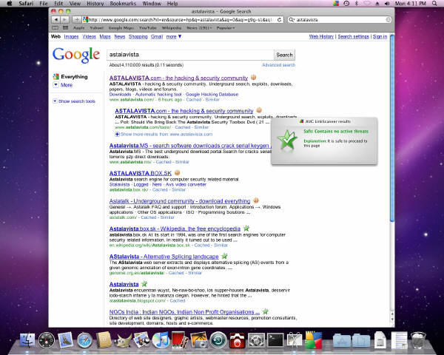Open the Trash in the dock

pos(418,340)
